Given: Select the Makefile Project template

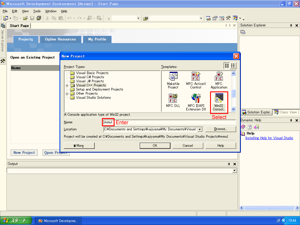Looking at the screenshot, I should pyautogui.click(x=173, y=81).
